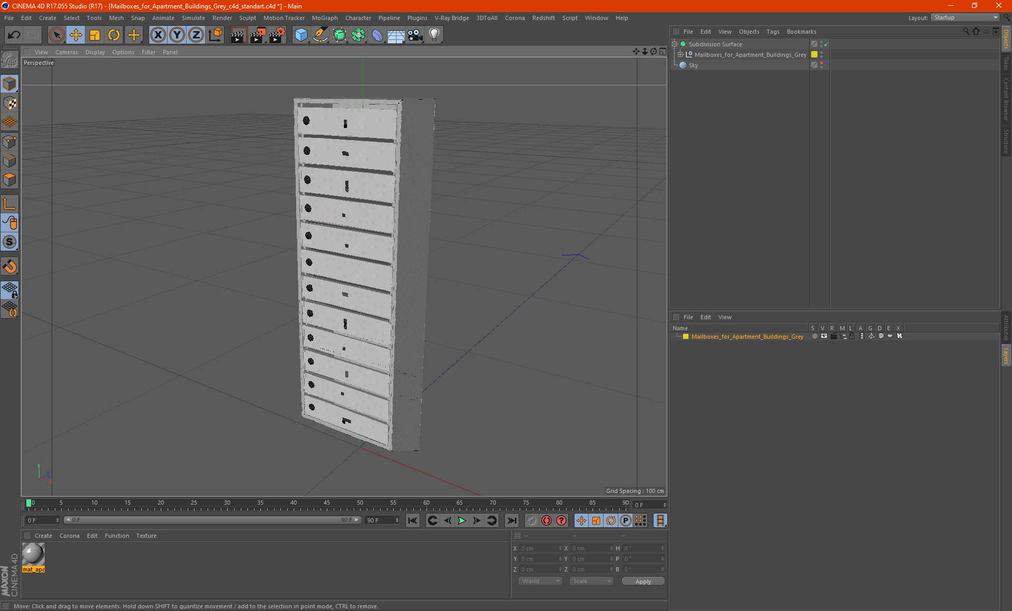Open the Simulate menu
Image resolution: width=1012 pixels, height=611 pixels.
pos(193,18)
